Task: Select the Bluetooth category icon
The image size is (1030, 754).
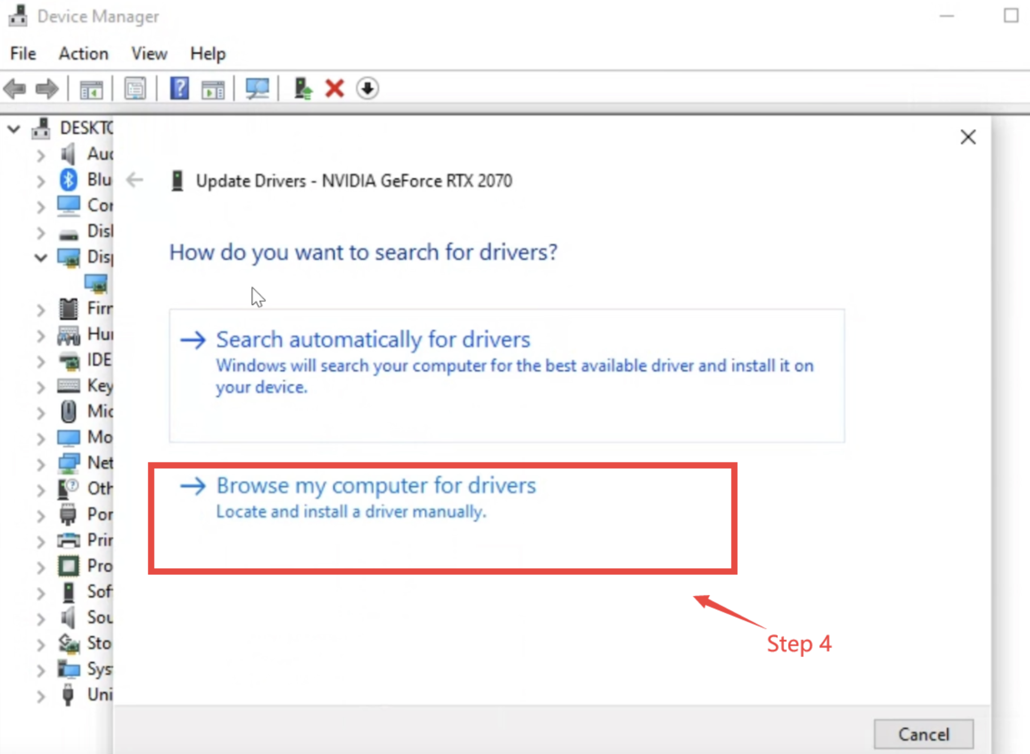Action: coord(68,179)
